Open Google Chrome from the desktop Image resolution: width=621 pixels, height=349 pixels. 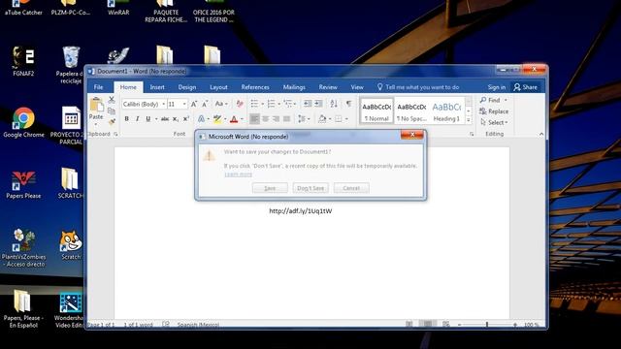[x=23, y=123]
